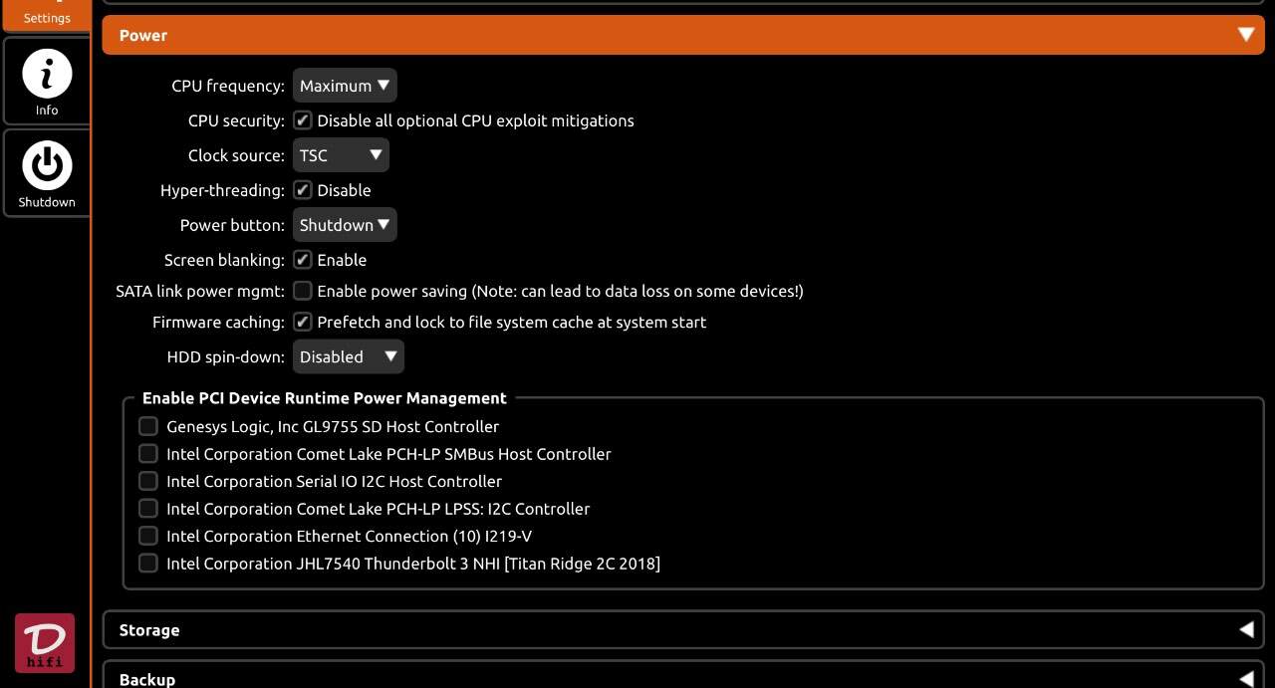Expand the Backup section arrow
Viewport: 1275px width, 688px height.
[1245, 679]
